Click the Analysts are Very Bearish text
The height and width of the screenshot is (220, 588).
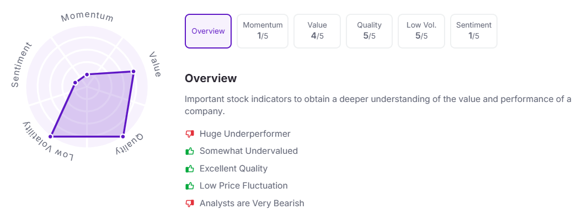pyautogui.click(x=252, y=203)
